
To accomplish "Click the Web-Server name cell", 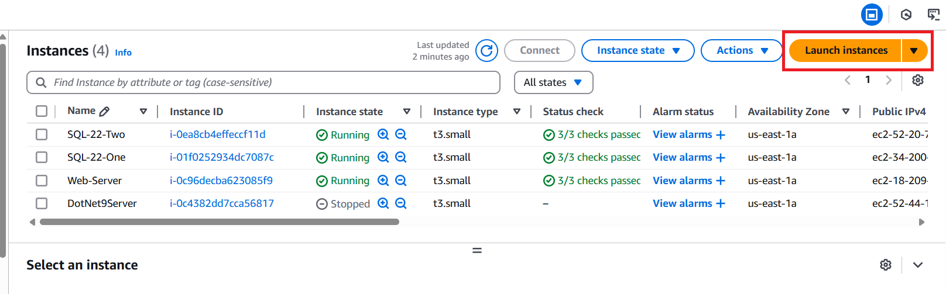I will tap(94, 181).
